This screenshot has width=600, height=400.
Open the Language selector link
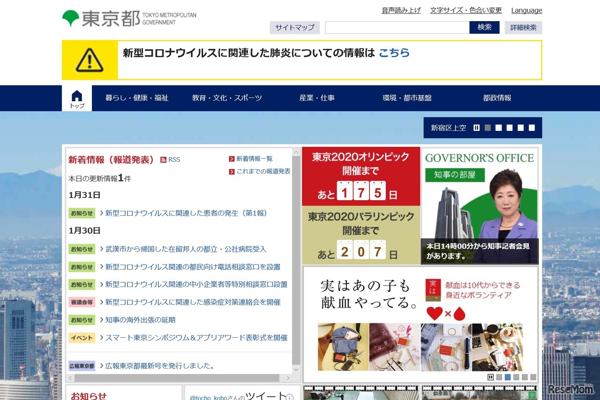tap(527, 10)
